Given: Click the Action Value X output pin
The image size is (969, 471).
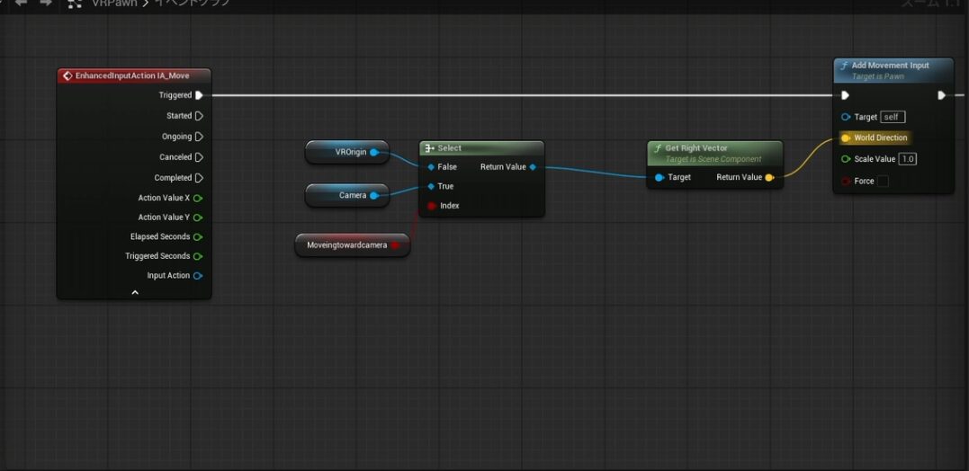Looking at the screenshot, I should click(x=198, y=198).
